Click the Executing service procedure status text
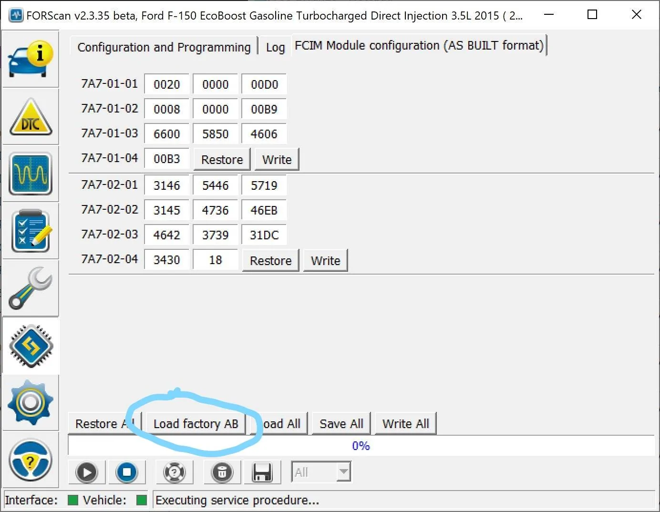660x512 pixels. [x=237, y=500]
